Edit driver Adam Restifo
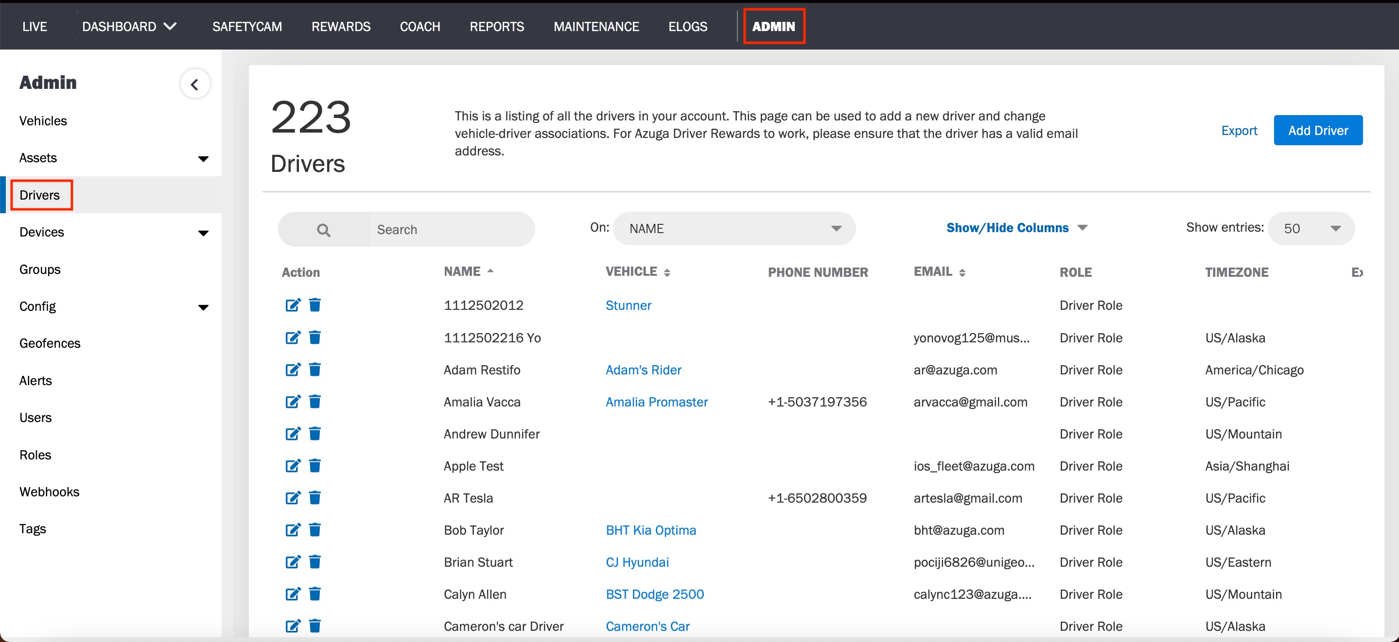Screen dimensions: 1399x642 click(293, 370)
